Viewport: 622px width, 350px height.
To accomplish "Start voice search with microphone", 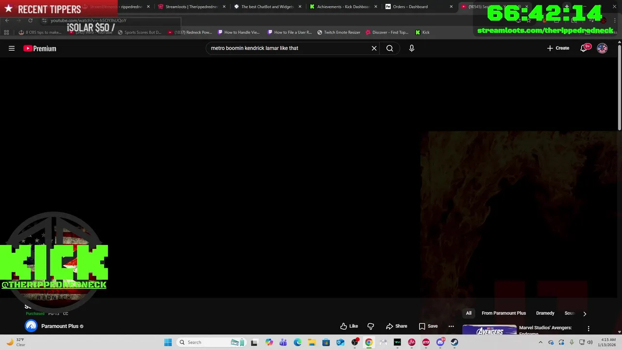I will tap(412, 48).
